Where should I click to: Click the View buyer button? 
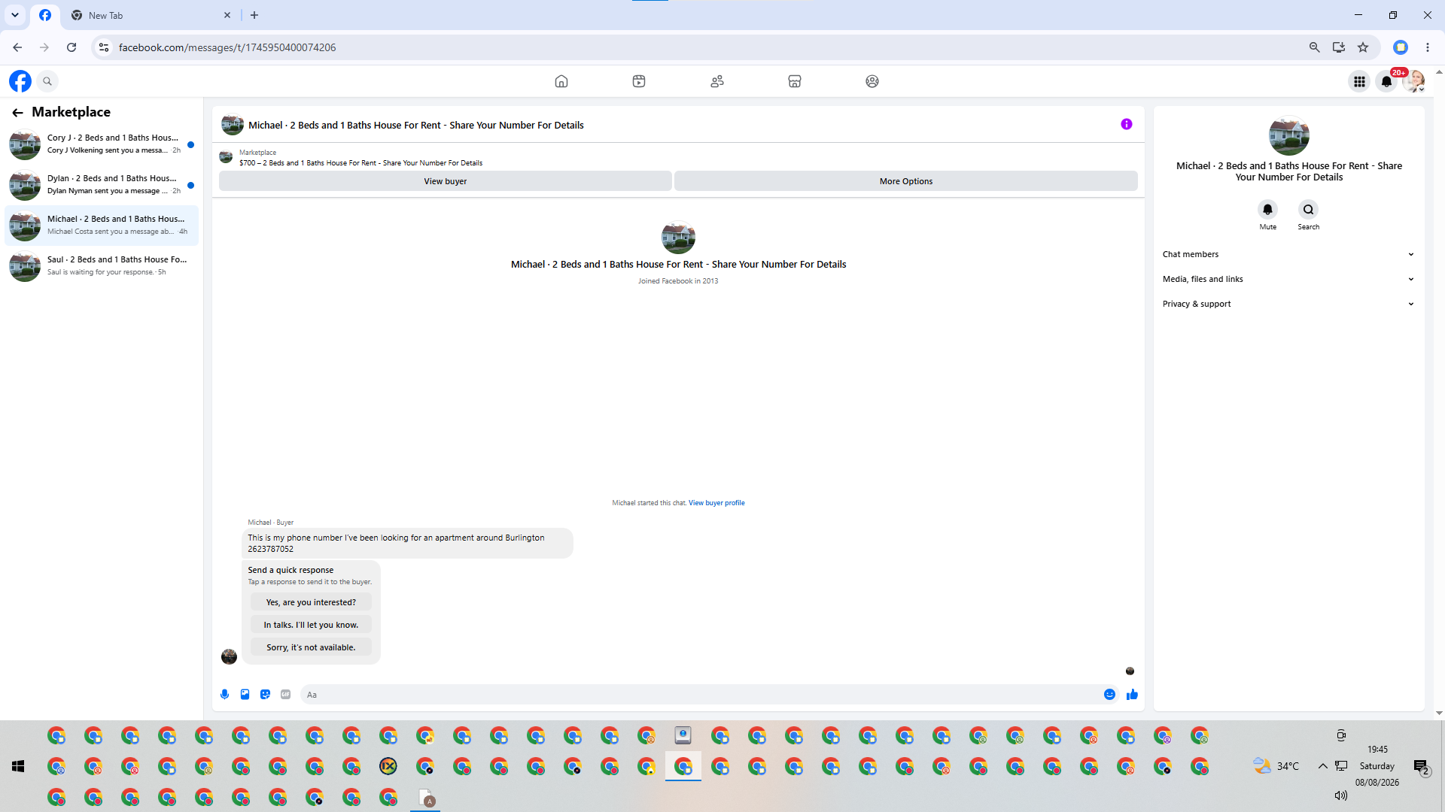446,181
